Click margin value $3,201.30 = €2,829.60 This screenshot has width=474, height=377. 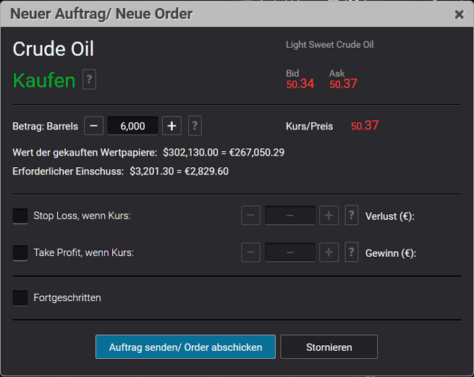point(179,171)
